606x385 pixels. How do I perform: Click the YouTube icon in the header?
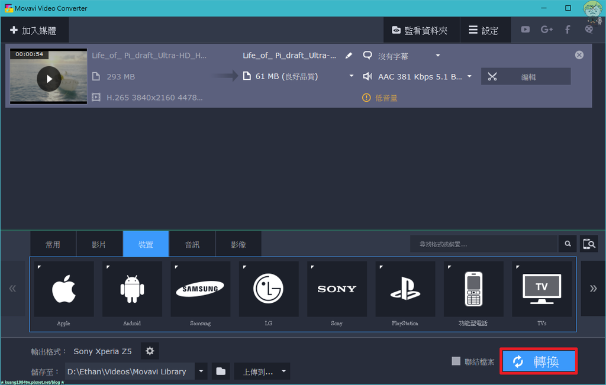tap(526, 30)
